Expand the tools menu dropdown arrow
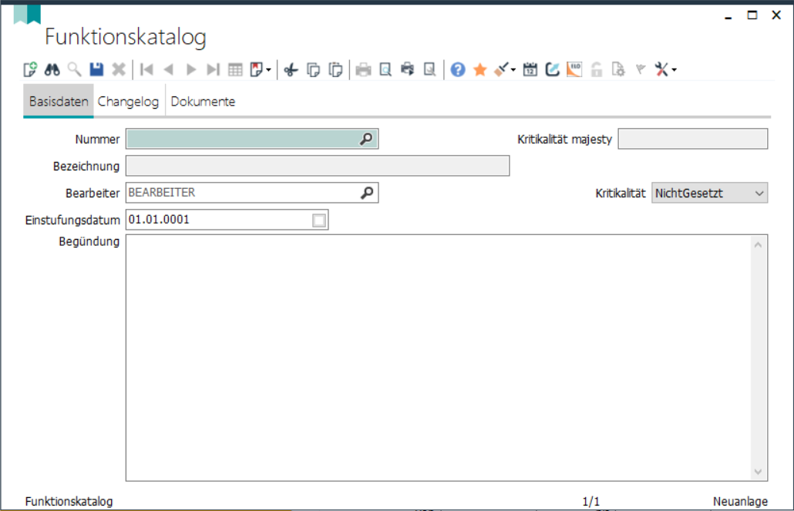The width and height of the screenshot is (794, 511). click(x=674, y=70)
